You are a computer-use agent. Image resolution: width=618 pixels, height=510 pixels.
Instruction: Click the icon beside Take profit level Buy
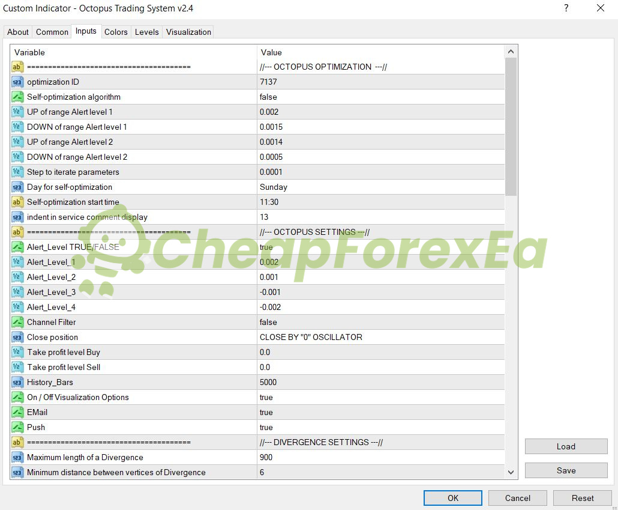click(x=17, y=352)
